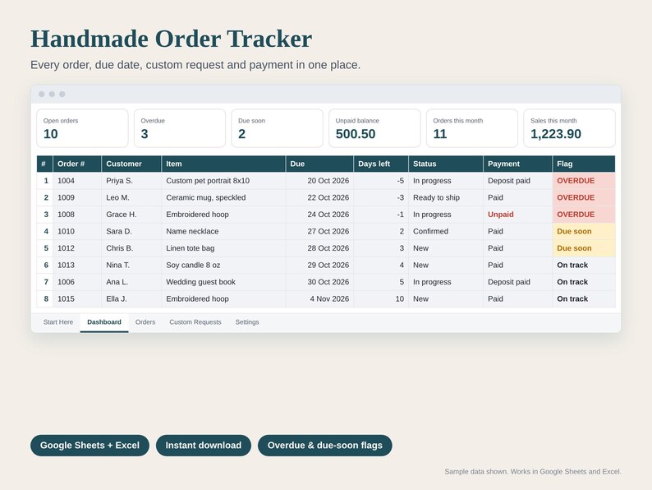Viewport: 652px width, 490px height.
Task: Click On track flag for Nina T.
Action: pos(584,266)
